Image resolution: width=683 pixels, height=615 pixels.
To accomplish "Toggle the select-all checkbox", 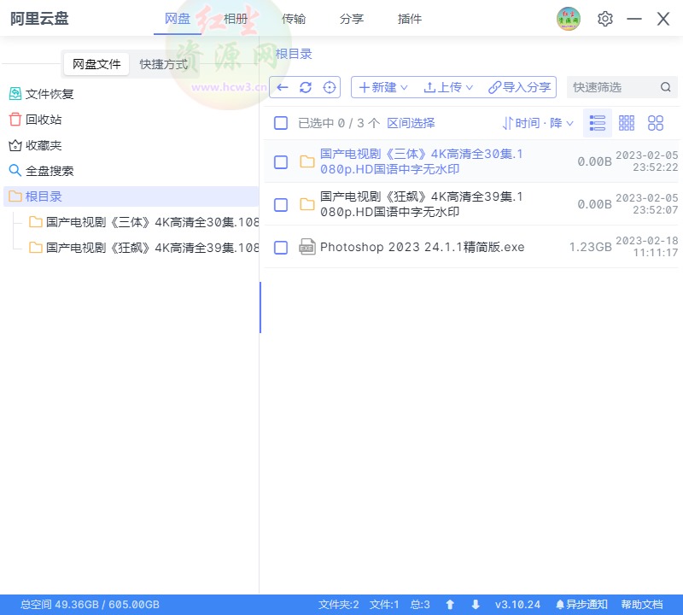I will (281, 123).
